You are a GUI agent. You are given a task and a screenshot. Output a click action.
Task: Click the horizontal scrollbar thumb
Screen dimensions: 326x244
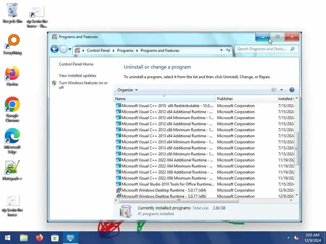(179, 200)
